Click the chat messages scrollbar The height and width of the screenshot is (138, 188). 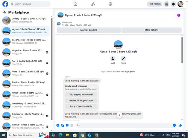(182, 50)
